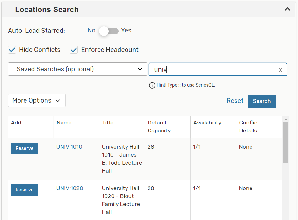Open the UNIV 1020 location link
Viewport: 298px width, 220px height.
[x=69, y=188]
